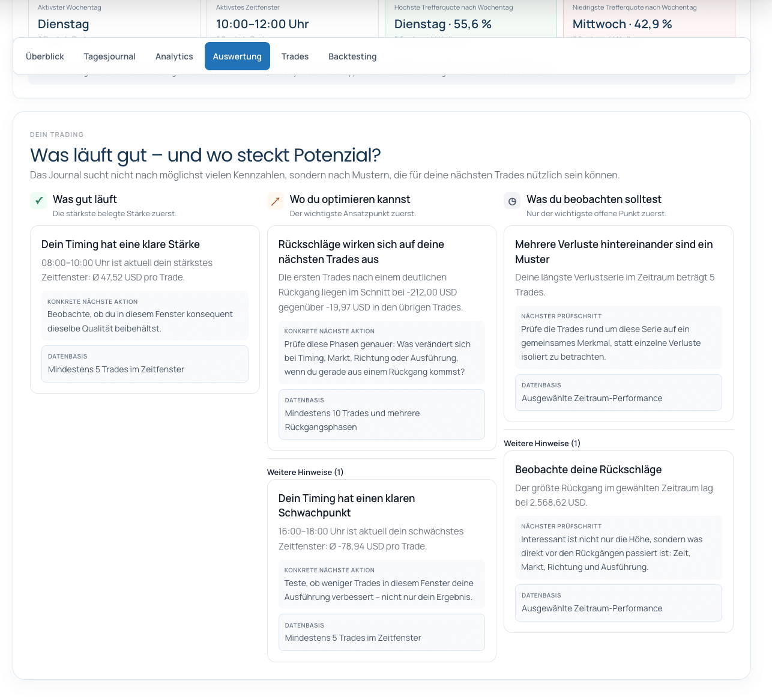Click the 'Interessant ist nicht nur die Höhe' text
The width and height of the screenshot is (772, 699).
click(x=612, y=553)
